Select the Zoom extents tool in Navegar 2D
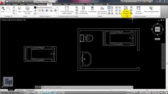The height and width of the screenshot is (94, 168). 14,13
